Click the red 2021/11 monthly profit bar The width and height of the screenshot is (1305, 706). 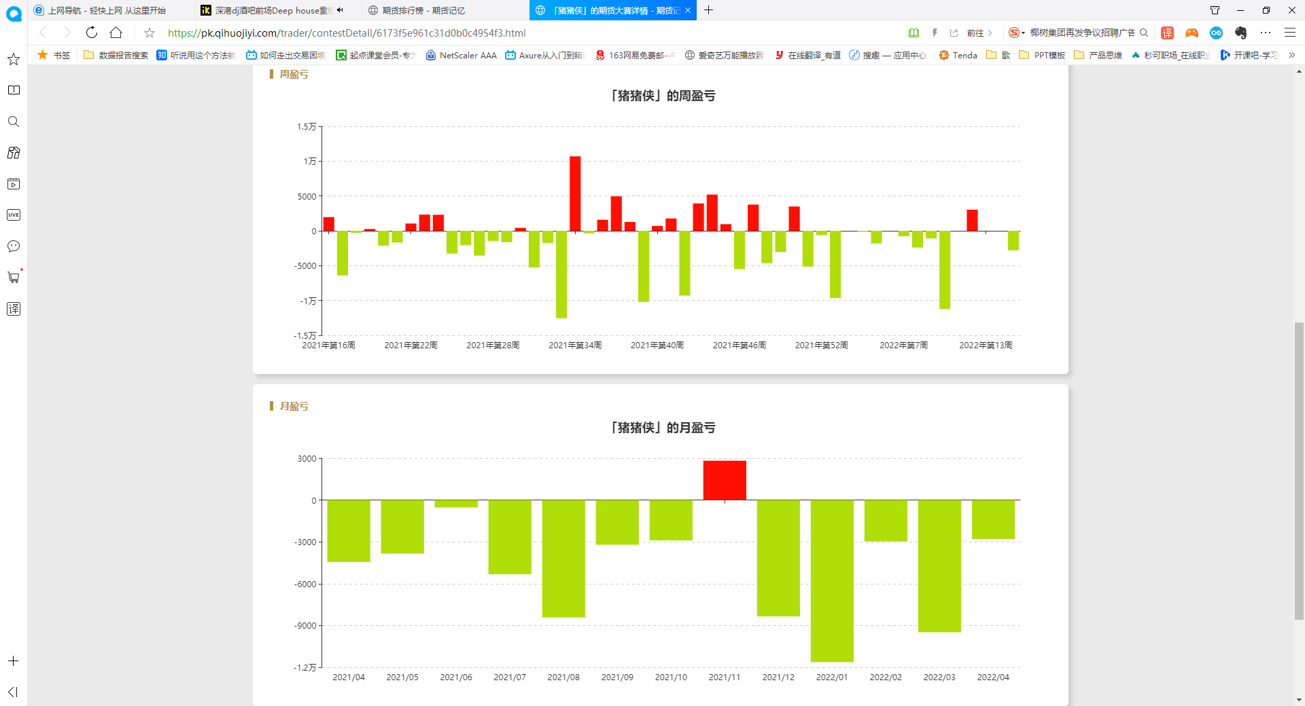(725, 481)
